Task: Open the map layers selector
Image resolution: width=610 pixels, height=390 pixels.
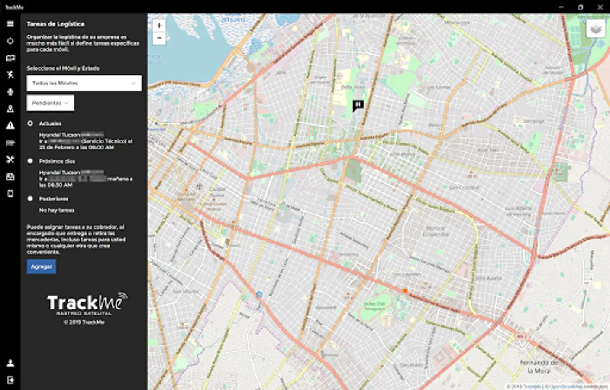Action: coord(596,29)
